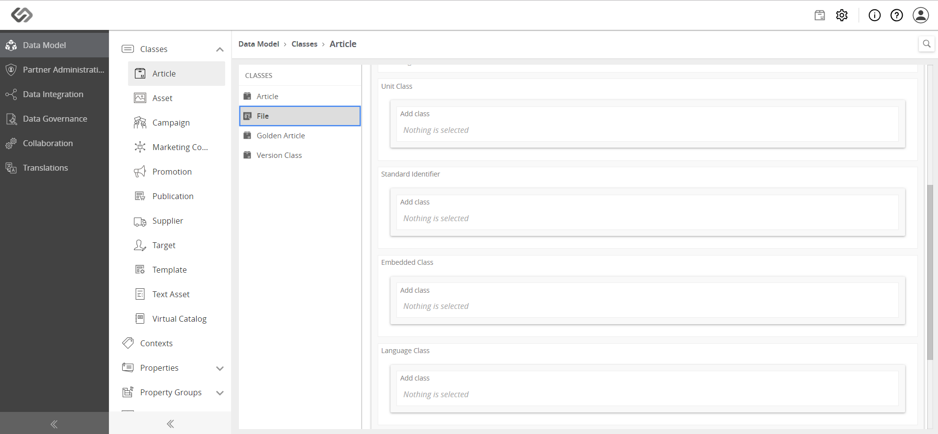This screenshot has width=938, height=434.
Task: Click the Translations icon
Action: coord(11,168)
